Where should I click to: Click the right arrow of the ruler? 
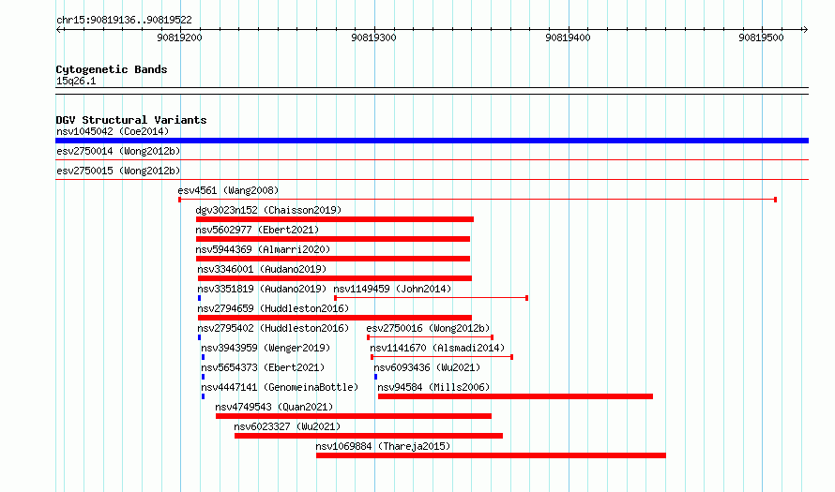pos(805,29)
